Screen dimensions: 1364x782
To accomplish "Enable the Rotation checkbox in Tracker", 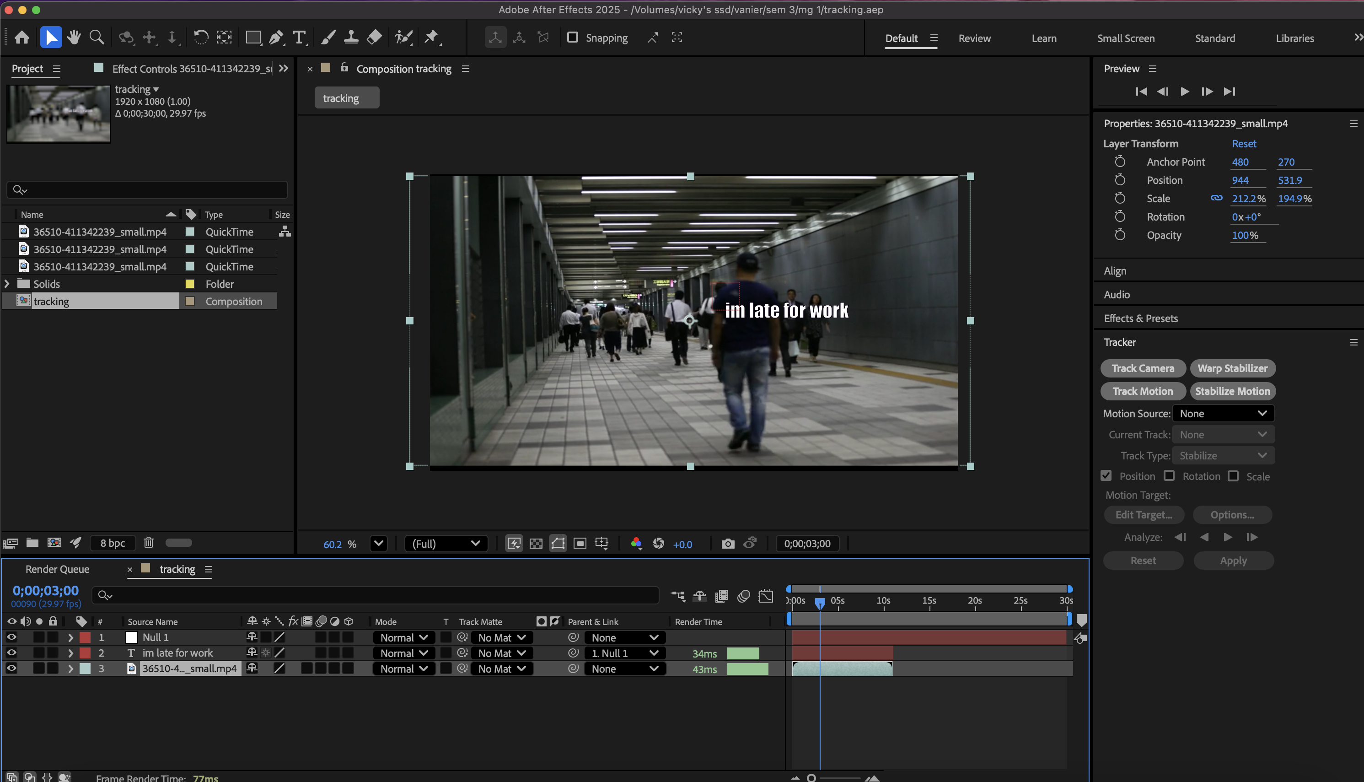I will click(1169, 476).
